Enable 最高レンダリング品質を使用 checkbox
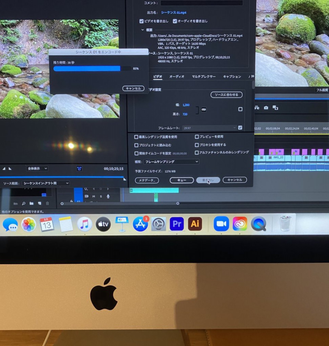Screen dimensions: 329x346 pyautogui.click(x=136, y=137)
